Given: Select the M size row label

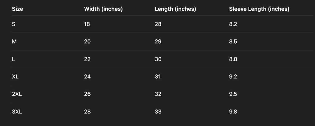Looking at the screenshot, I should point(14,41).
